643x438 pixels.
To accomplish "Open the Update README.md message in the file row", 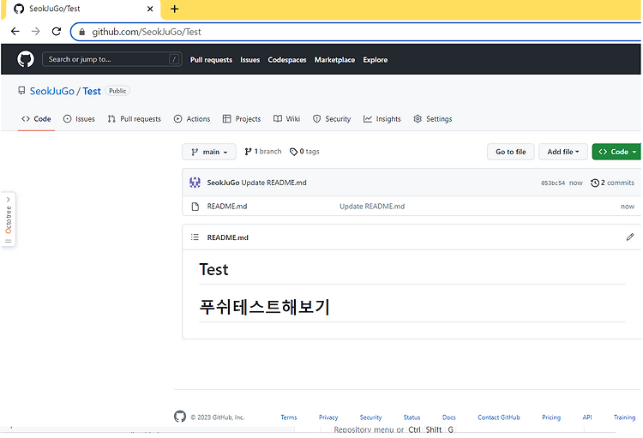I will [x=372, y=207].
